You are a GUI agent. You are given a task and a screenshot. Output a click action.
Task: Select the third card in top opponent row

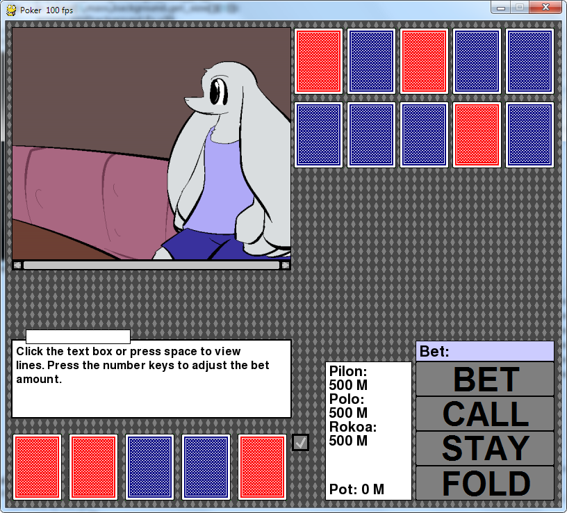pyautogui.click(x=424, y=61)
